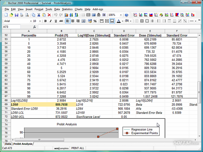
Task: Set right text alignment
Action: 78,21
